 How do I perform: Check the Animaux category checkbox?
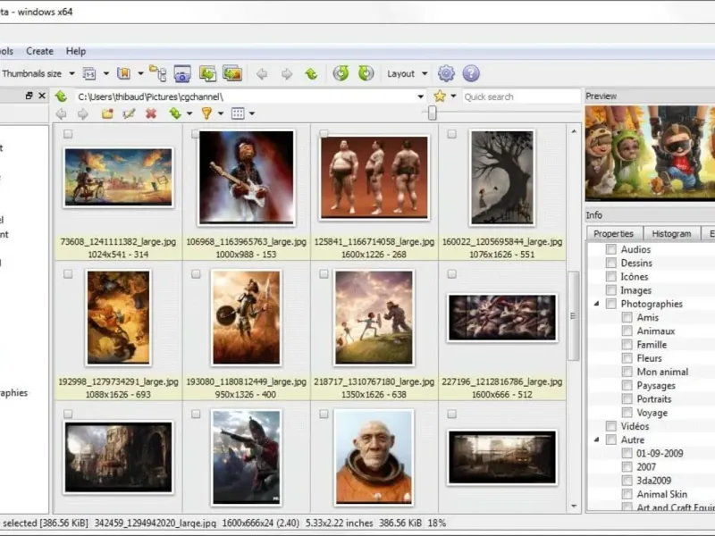(627, 331)
